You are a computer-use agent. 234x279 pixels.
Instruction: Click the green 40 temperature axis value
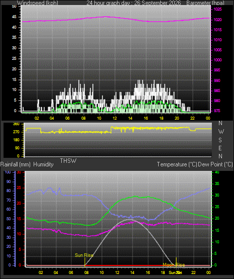[x=217, y=172]
